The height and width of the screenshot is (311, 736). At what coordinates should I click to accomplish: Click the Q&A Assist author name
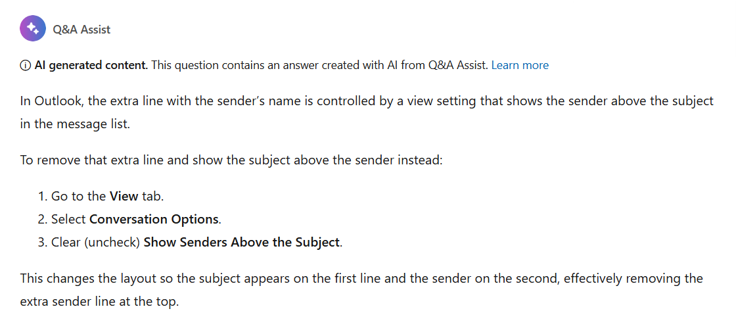click(x=81, y=29)
